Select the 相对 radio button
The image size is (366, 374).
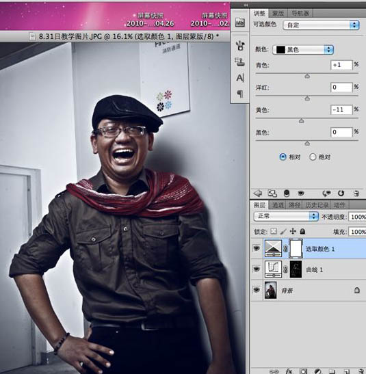(283, 157)
